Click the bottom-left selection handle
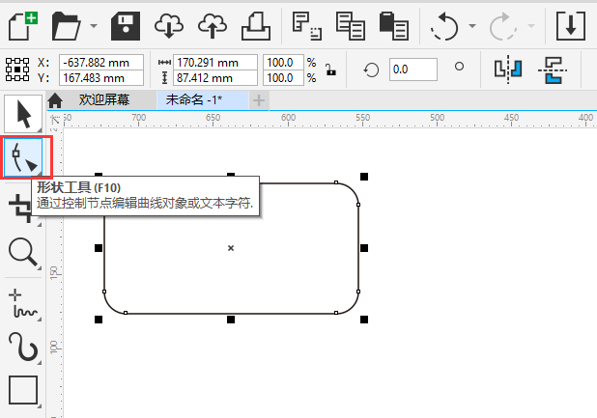 (99, 320)
